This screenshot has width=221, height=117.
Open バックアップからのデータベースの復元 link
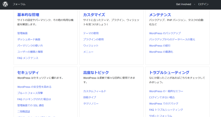(172, 39)
